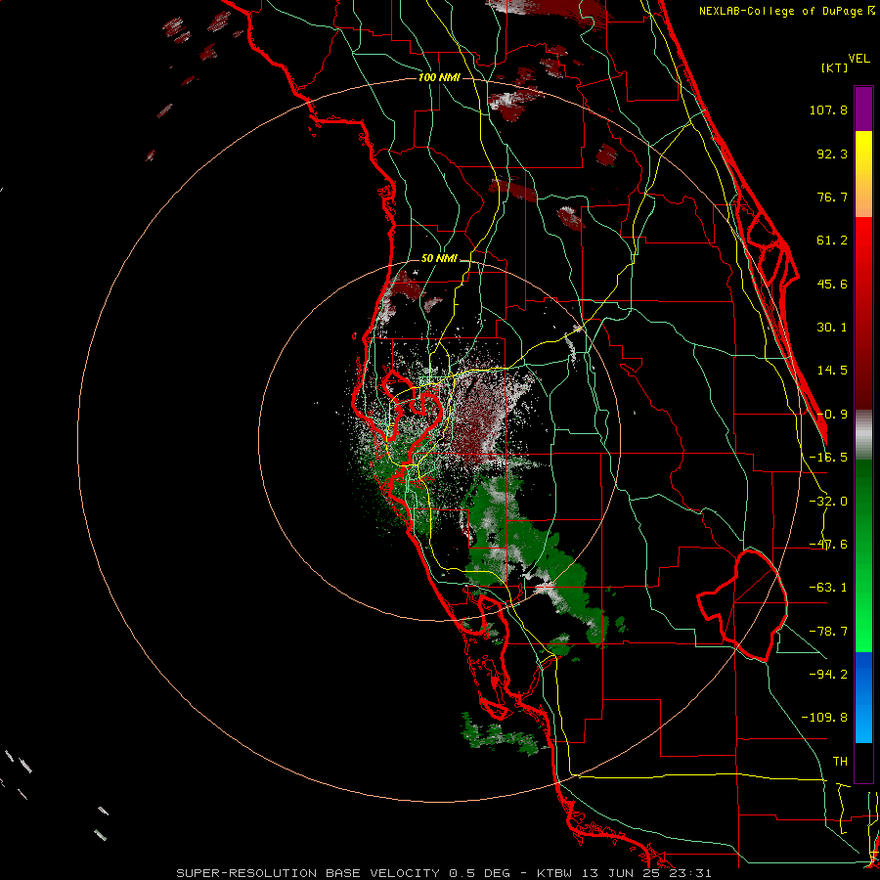The image size is (880, 880).
Task: Pick the light blue segment near -109.8
Action: (863, 722)
